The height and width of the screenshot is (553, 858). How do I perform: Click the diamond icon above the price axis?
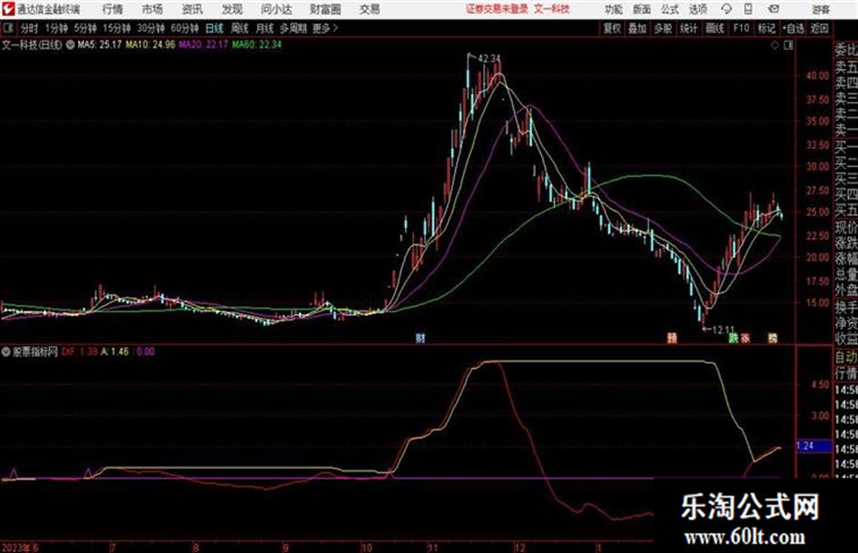pyautogui.click(x=774, y=45)
